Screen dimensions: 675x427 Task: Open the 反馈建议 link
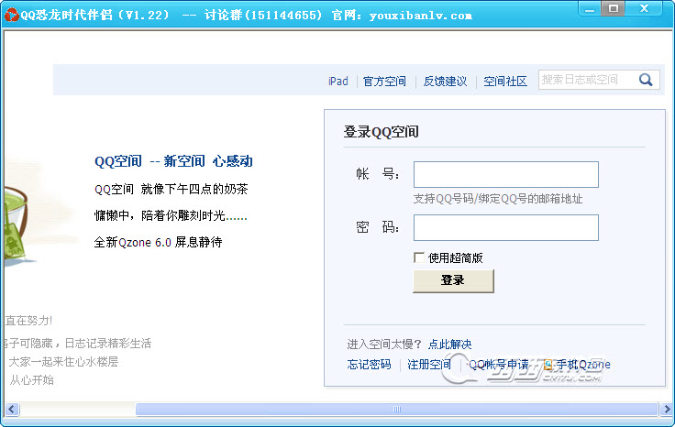[445, 81]
